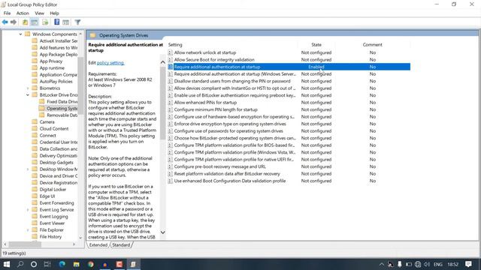Viewport: 481px width, 270px height.
Task: Show hidden system tray icons
Action: (x=381, y=264)
